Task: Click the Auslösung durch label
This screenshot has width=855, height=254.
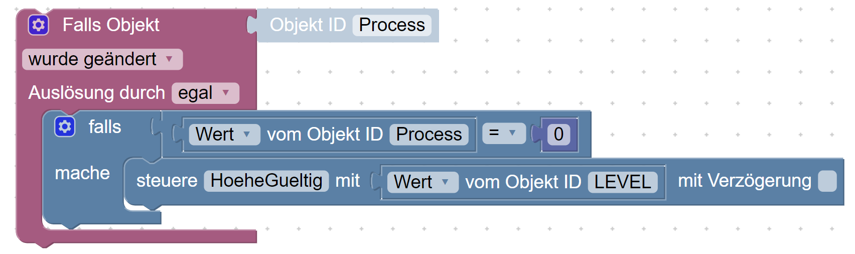Action: [97, 93]
